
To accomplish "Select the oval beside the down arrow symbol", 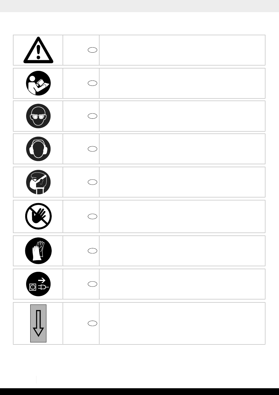I will coord(92,323).
